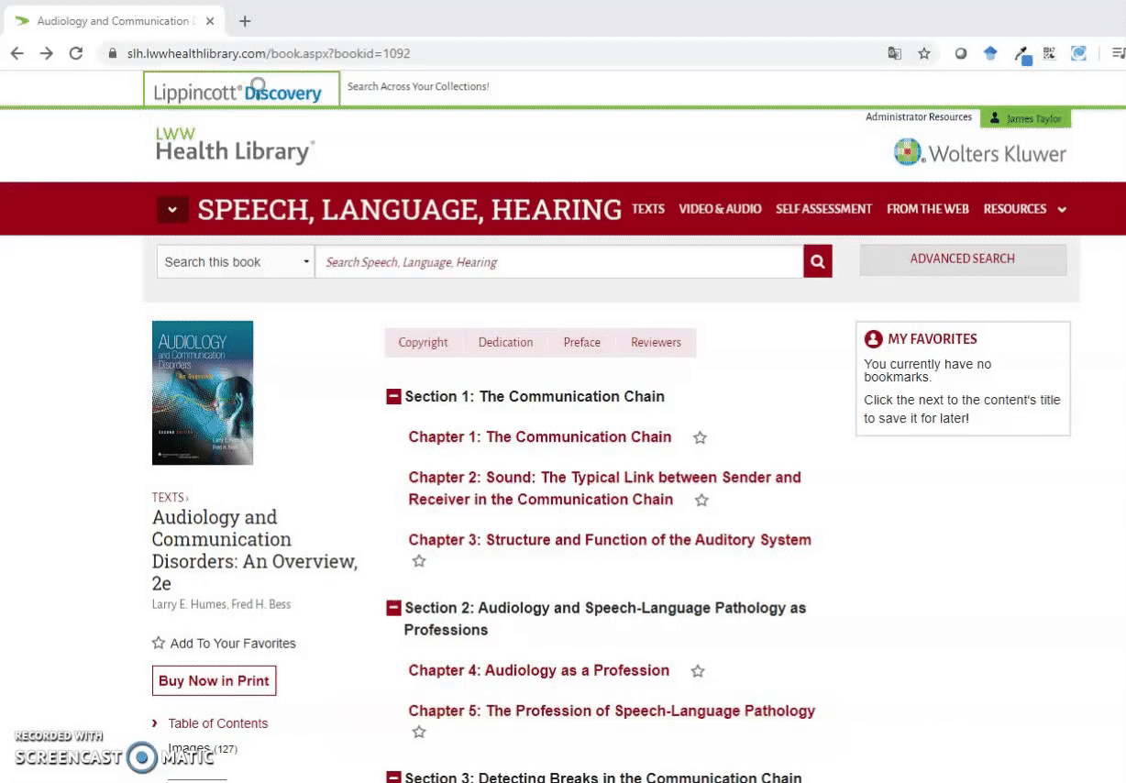Open the Dedication tab

click(505, 343)
